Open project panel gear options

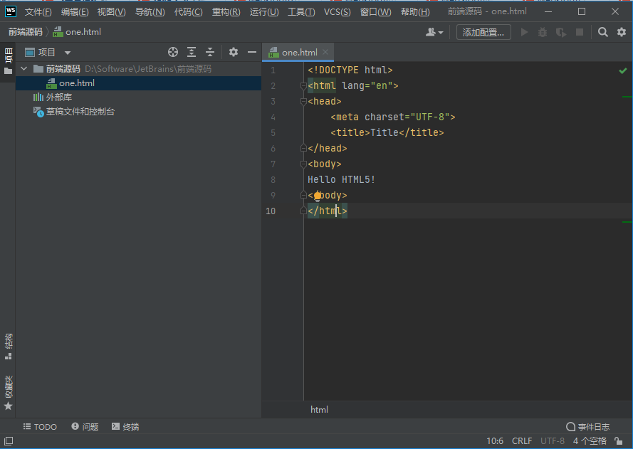(x=234, y=52)
